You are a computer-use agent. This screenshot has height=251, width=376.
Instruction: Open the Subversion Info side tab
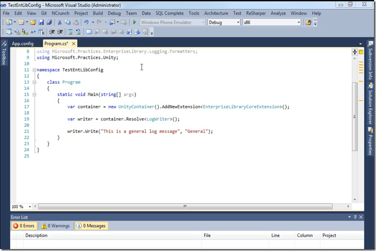371,60
